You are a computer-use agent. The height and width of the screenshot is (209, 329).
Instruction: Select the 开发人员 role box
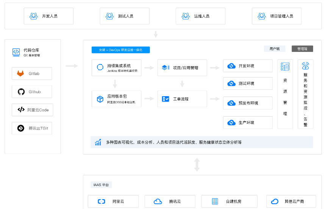48,16
